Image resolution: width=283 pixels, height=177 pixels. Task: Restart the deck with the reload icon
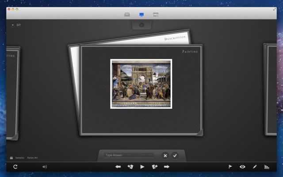click(x=15, y=166)
